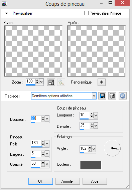Viewport: 132px width, 190px height.
Task: Click the Angle dial control
Action: (112, 148)
